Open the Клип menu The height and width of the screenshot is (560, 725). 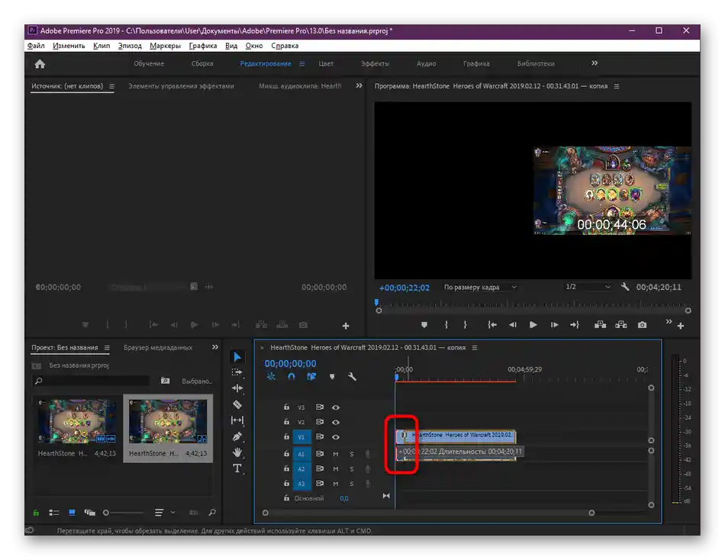[101, 45]
